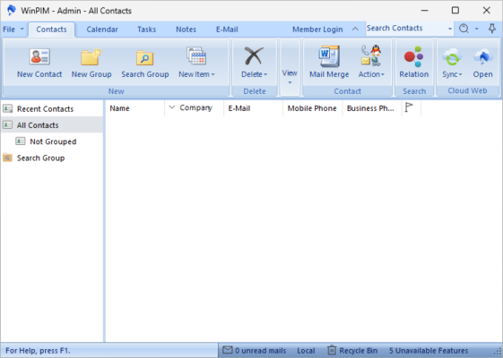The width and height of the screenshot is (503, 358).
Task: Click the Recent Contacts card icon
Action: coord(8,108)
